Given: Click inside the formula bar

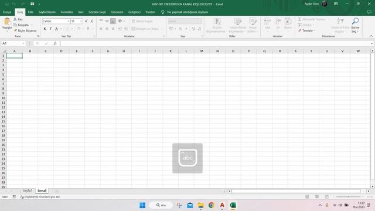Looking at the screenshot, I should click(x=215, y=43).
